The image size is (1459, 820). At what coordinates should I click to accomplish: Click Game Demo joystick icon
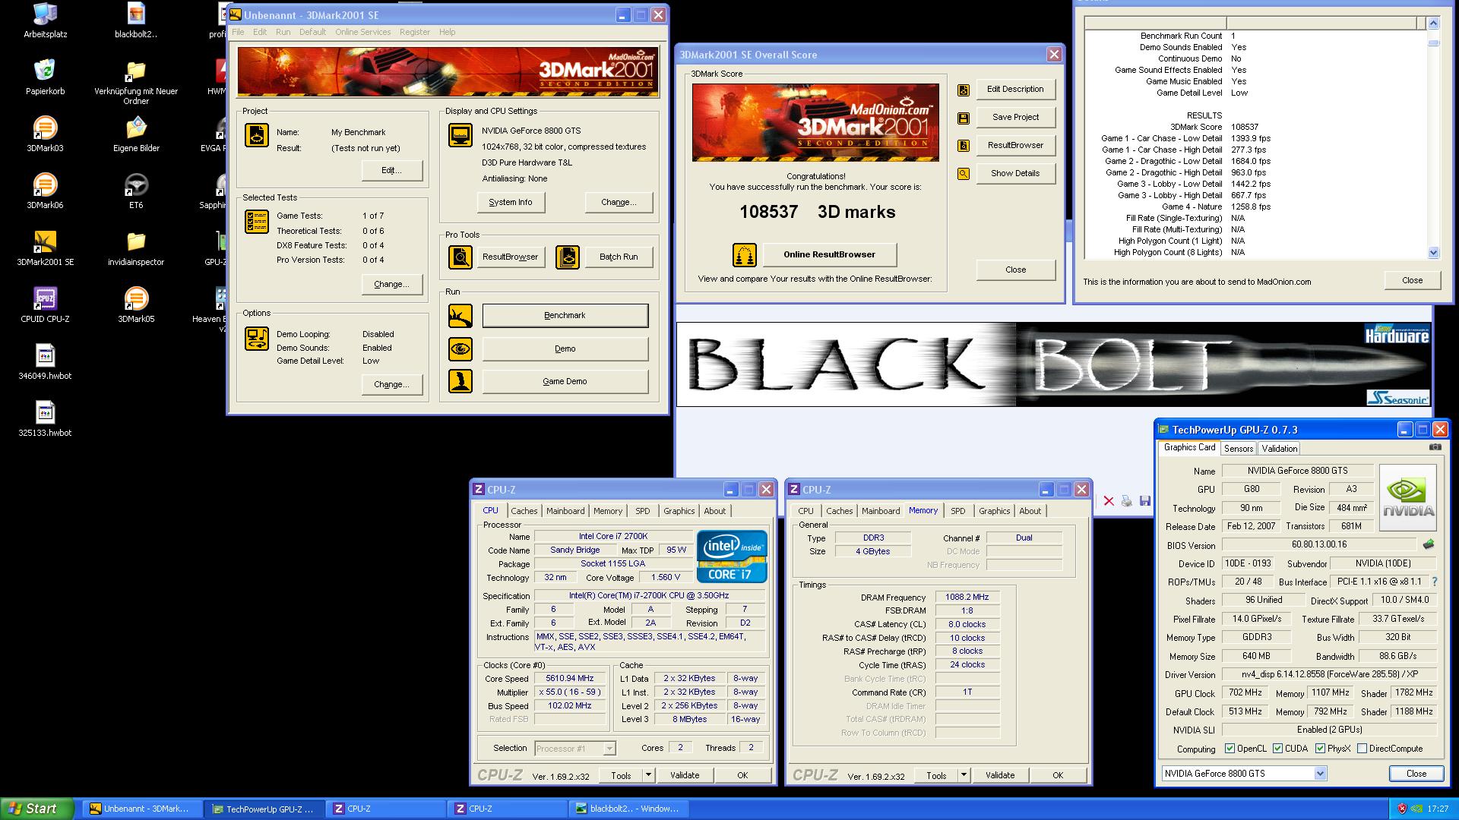click(460, 381)
